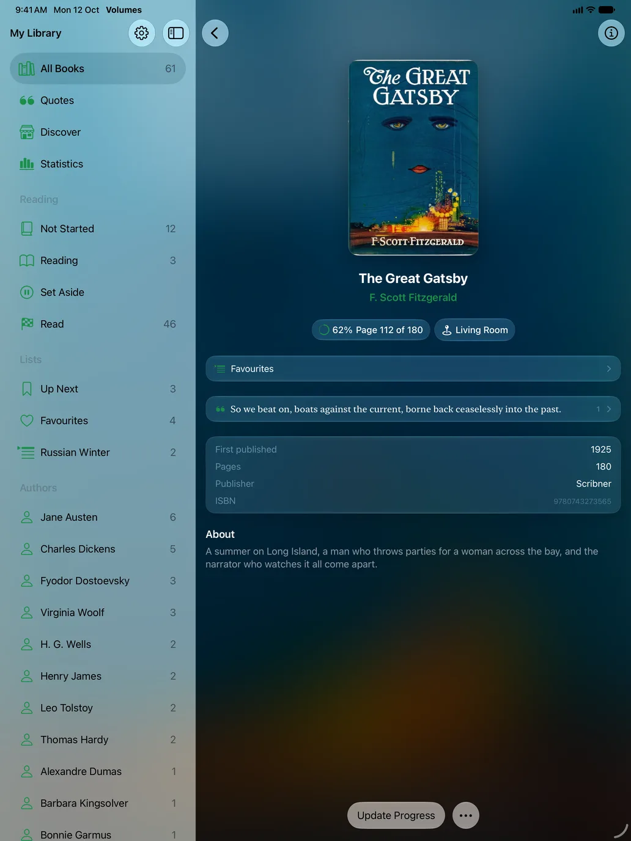Click the Statistics bar chart icon

(x=27, y=164)
